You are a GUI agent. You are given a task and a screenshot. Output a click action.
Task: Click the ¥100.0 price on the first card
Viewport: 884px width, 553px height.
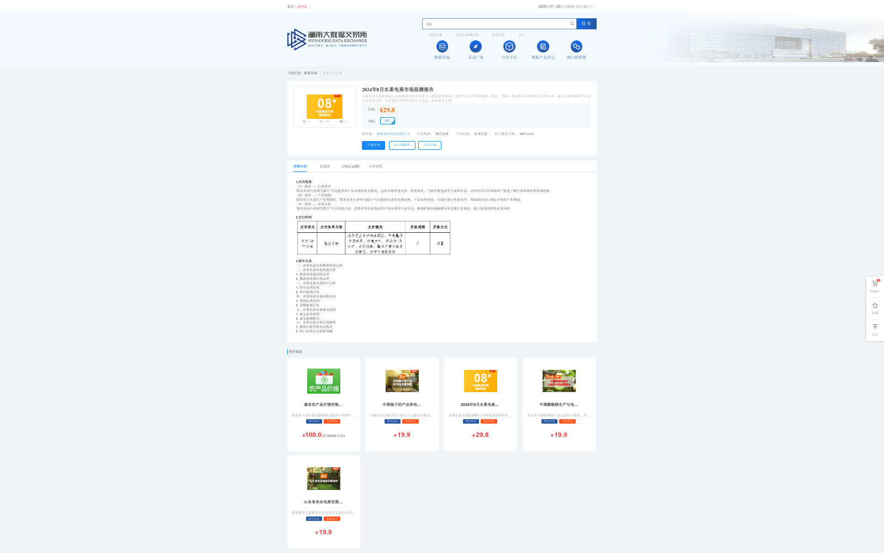click(x=312, y=435)
